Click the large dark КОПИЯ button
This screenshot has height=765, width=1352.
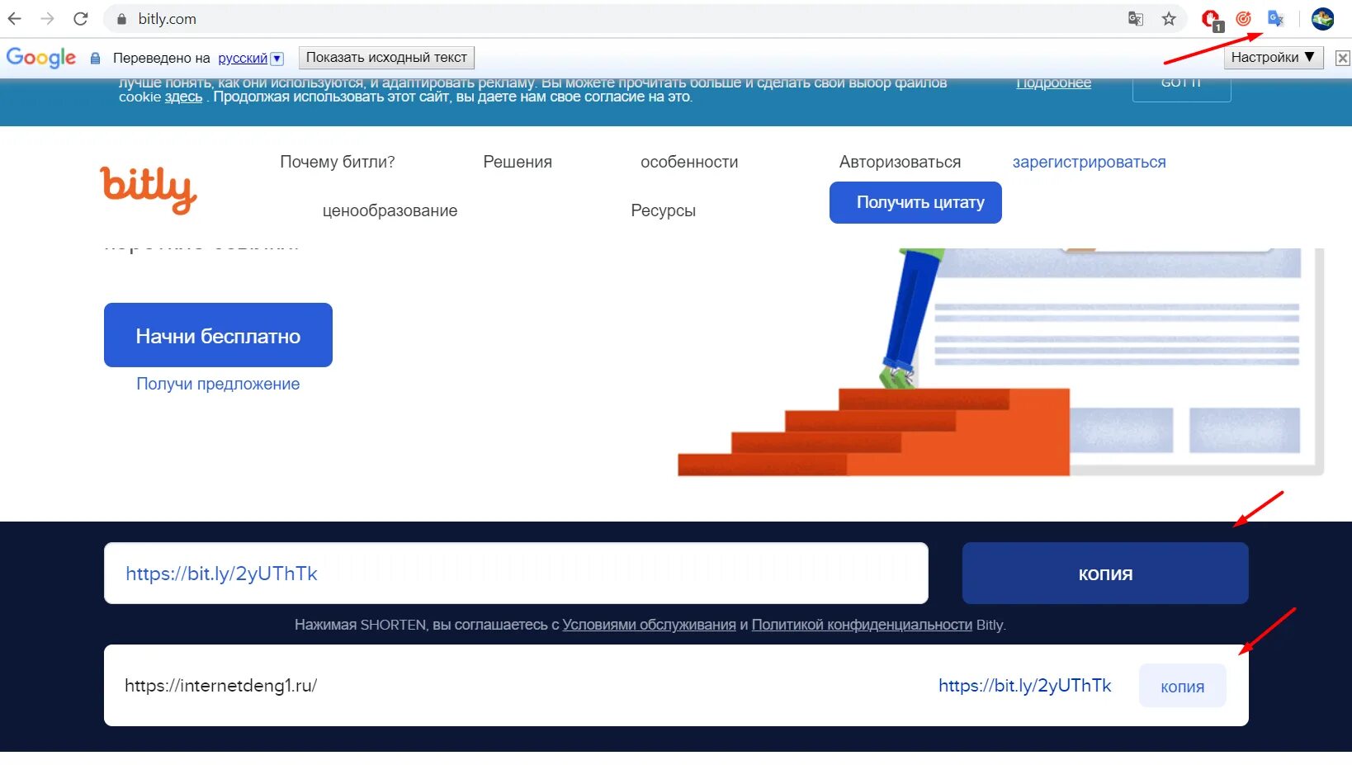click(1105, 573)
